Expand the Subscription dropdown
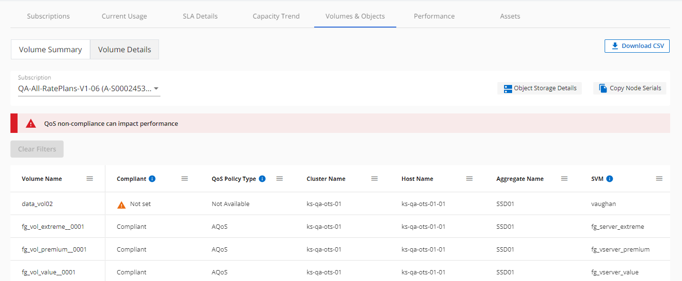The height and width of the screenshot is (281, 682). pos(156,88)
